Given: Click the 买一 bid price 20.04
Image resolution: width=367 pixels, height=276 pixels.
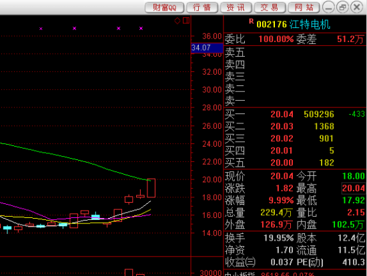Looking at the screenshot, I should 282,115.
